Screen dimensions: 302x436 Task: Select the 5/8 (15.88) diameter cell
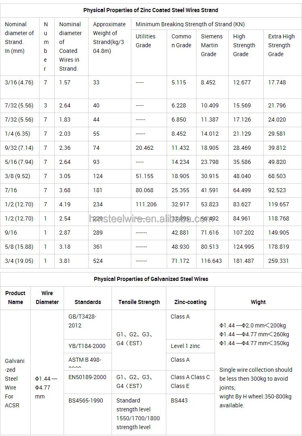pos(19,247)
